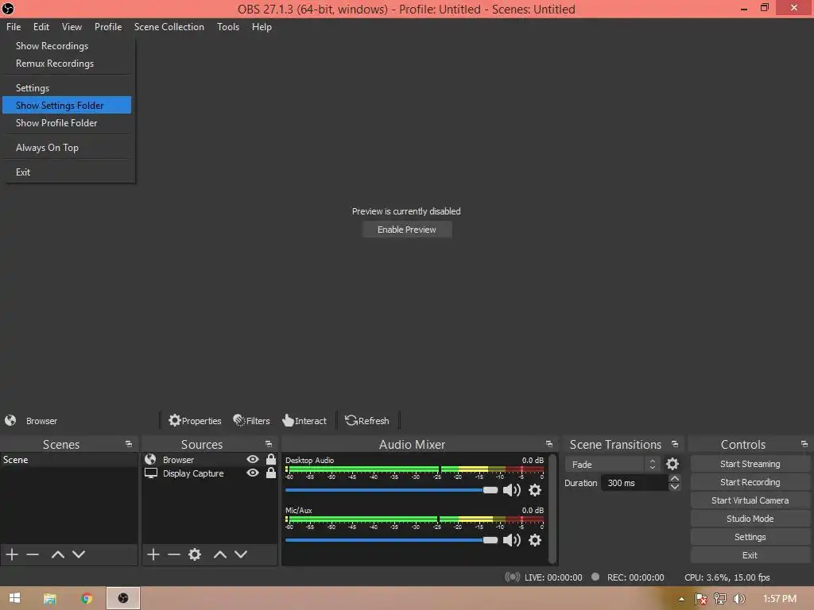This screenshot has width=814, height=610.
Task: Toggle lock on Browser source
Action: click(x=271, y=459)
